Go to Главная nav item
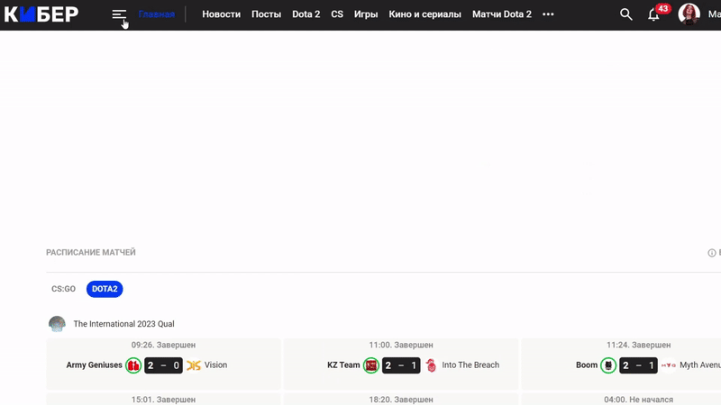The height and width of the screenshot is (405, 721). coord(156,14)
